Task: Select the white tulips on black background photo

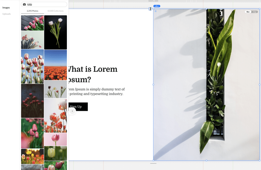Action: tap(55, 32)
